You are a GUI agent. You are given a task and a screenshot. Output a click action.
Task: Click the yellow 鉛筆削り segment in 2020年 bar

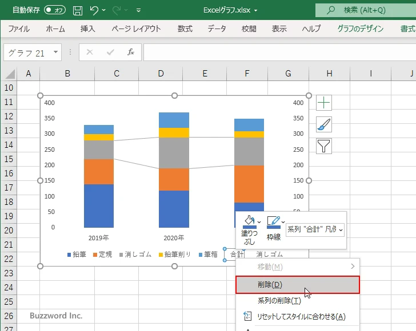[174, 133]
